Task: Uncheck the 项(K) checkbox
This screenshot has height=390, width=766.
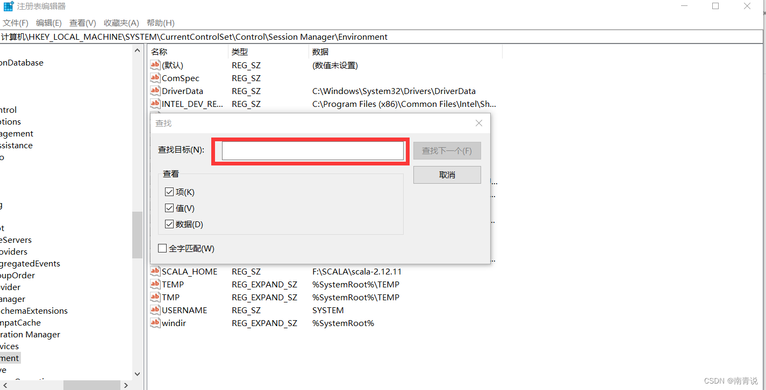Action: tap(169, 192)
